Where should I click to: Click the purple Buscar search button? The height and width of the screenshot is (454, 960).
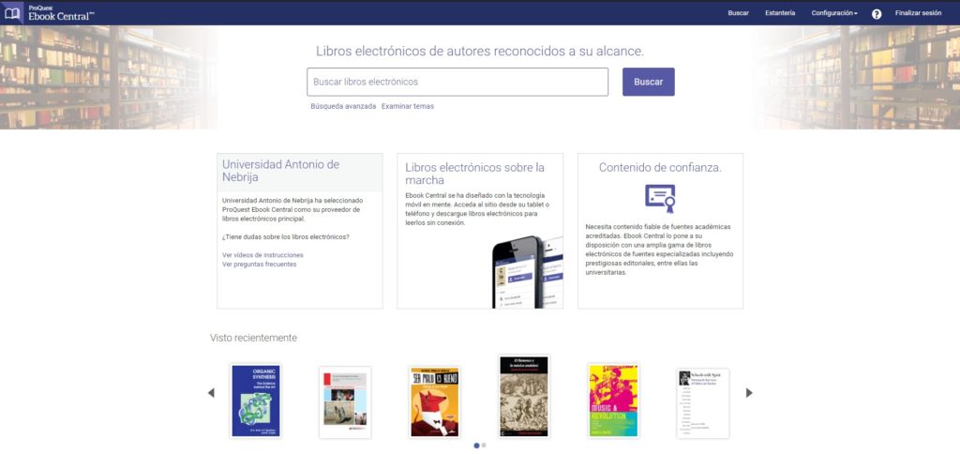click(x=649, y=82)
